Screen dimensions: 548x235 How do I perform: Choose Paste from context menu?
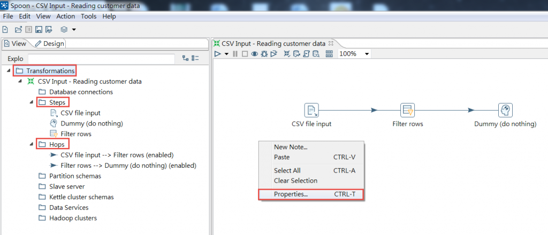[x=311, y=157]
